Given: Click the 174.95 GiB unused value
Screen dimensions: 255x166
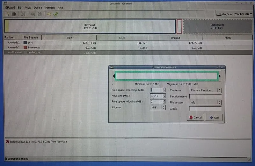Looking at the screenshot, I should 195,43.
